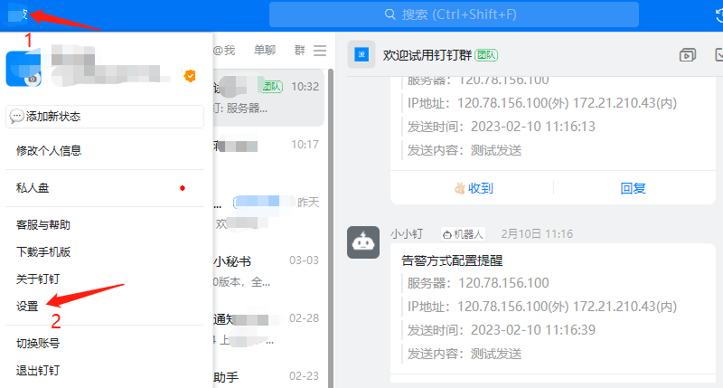723x388 pixels.
Task: Open 设置 from the profile menu
Action: (27, 307)
